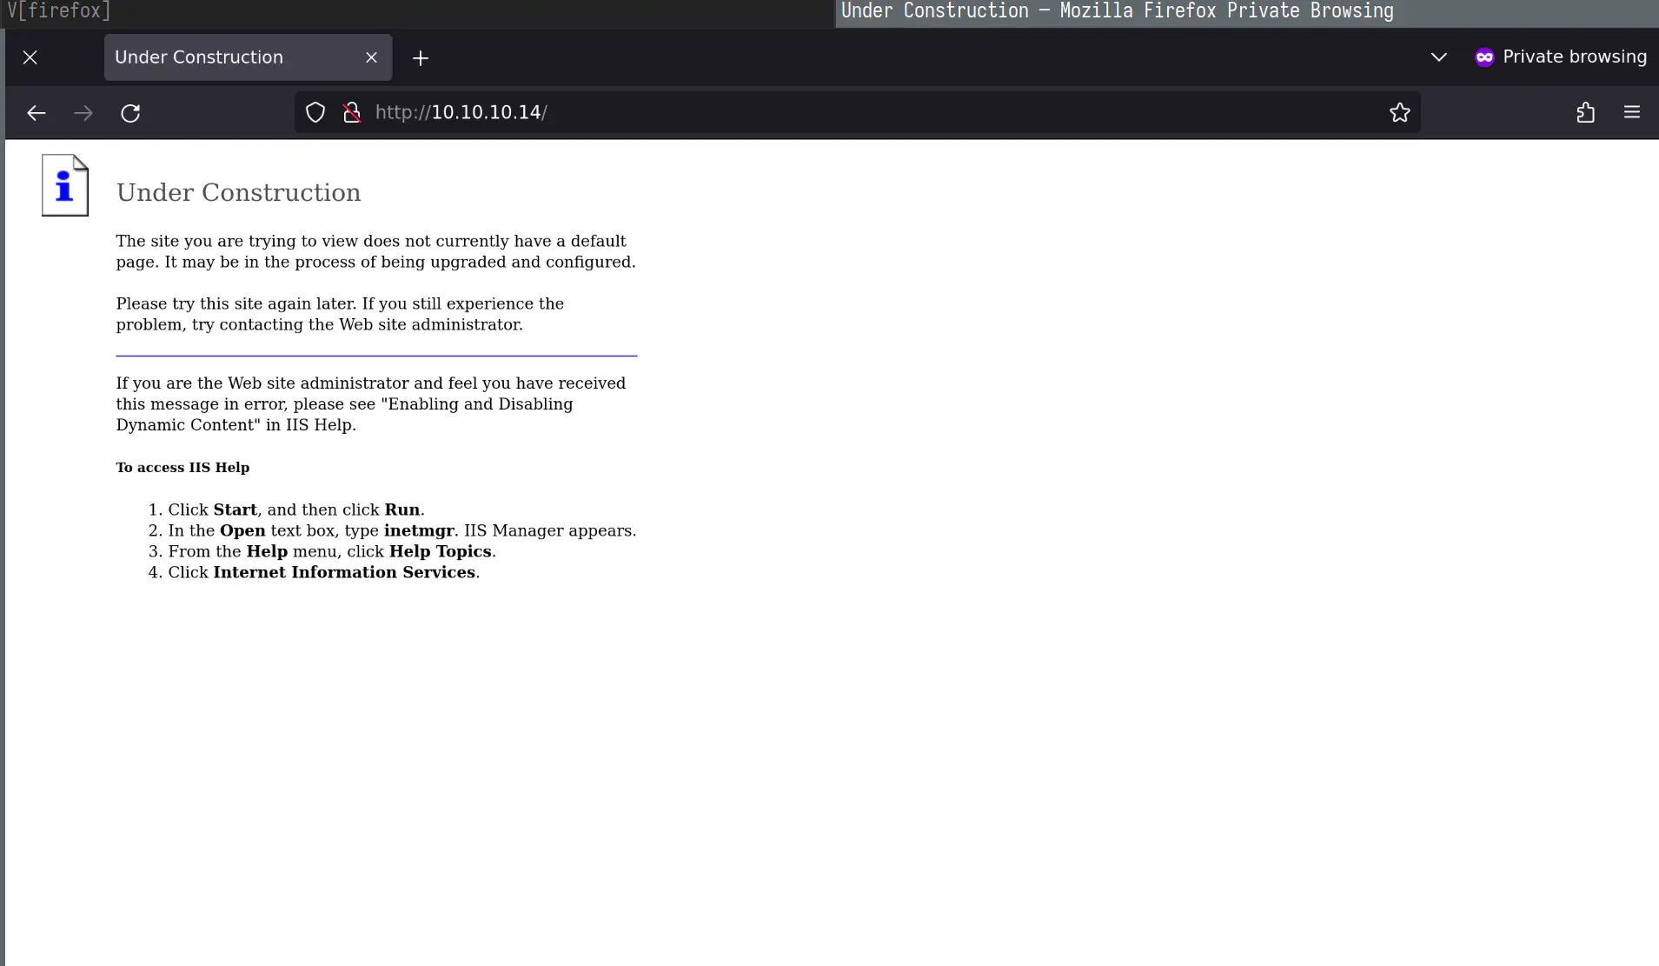Screen dimensions: 1659x966
Task: Go back to the previous page
Action: (x=36, y=113)
